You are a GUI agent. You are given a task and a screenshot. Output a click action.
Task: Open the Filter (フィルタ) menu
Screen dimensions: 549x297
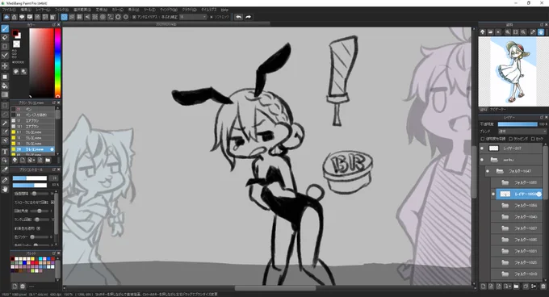[x=61, y=10]
